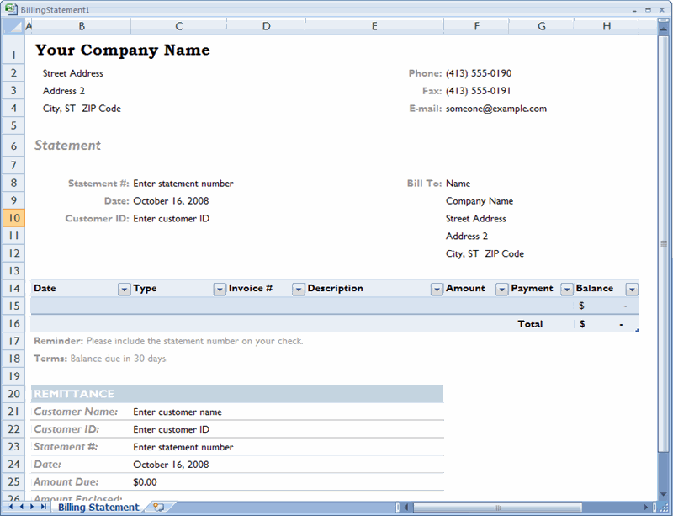673x516 pixels.
Task: Click the Enter statement number cell
Action: pos(183,184)
